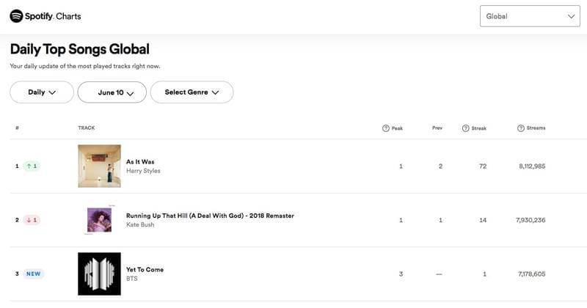Screen dimensions: 587x308
Task: Click the BTS Proof album cover
Action: click(x=99, y=274)
